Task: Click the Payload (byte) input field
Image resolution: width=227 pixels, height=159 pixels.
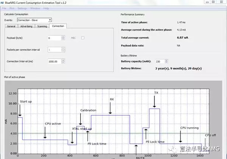Action: (x=54, y=38)
